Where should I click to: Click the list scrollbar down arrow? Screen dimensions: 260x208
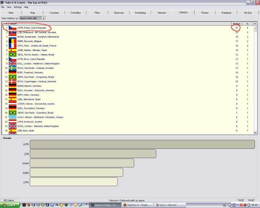coord(255,133)
